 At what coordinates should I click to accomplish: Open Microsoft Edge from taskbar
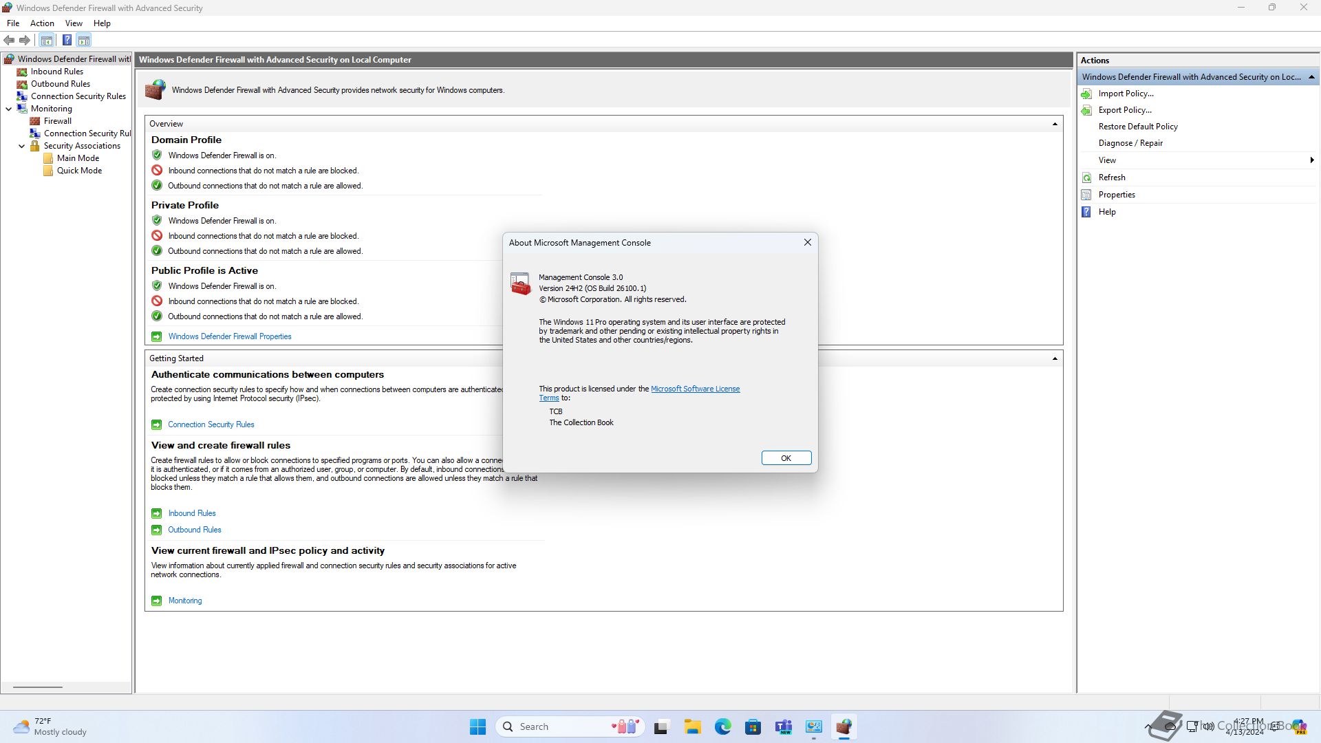722,726
